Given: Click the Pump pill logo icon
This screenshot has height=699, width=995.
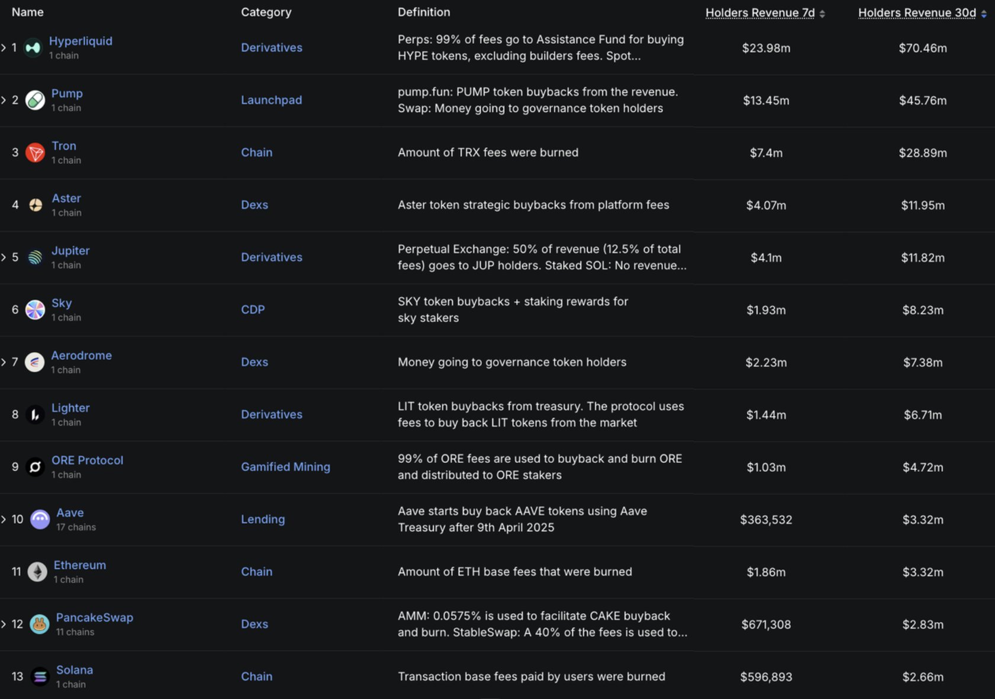Looking at the screenshot, I should pos(35,100).
